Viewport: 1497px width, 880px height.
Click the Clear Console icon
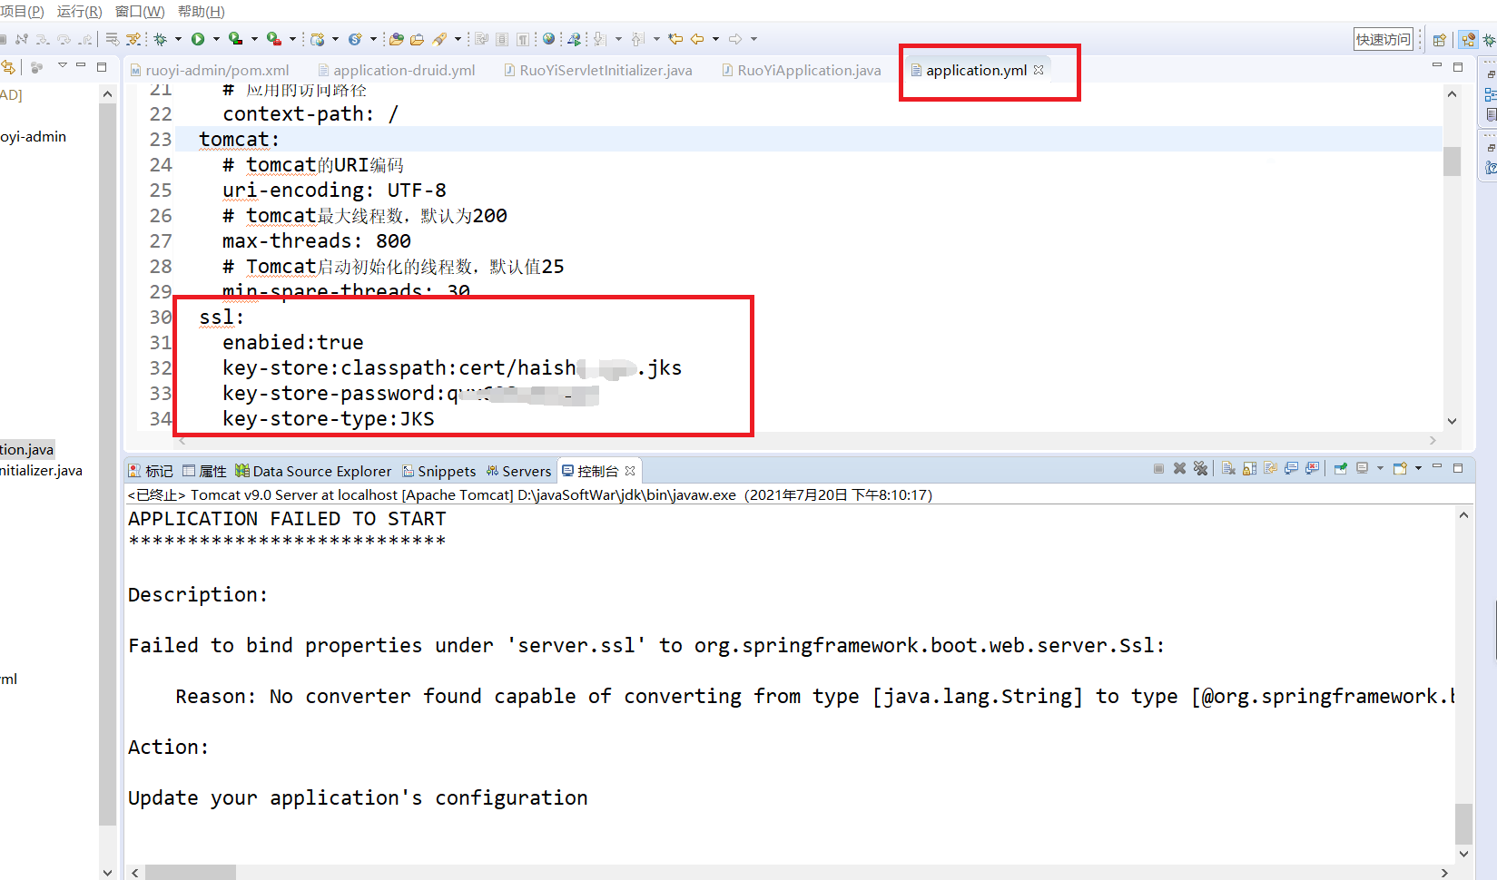1228,468
